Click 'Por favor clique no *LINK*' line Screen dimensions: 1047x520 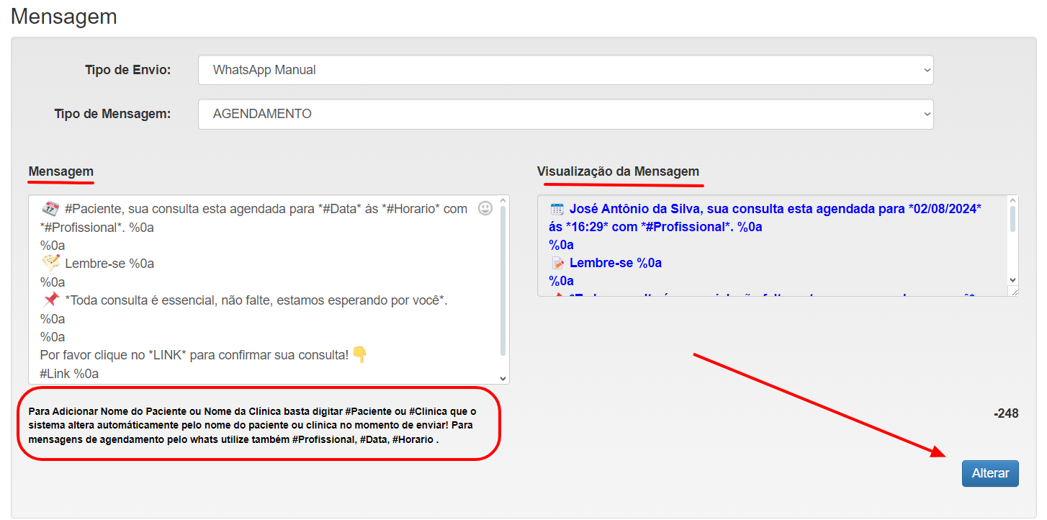(x=194, y=354)
